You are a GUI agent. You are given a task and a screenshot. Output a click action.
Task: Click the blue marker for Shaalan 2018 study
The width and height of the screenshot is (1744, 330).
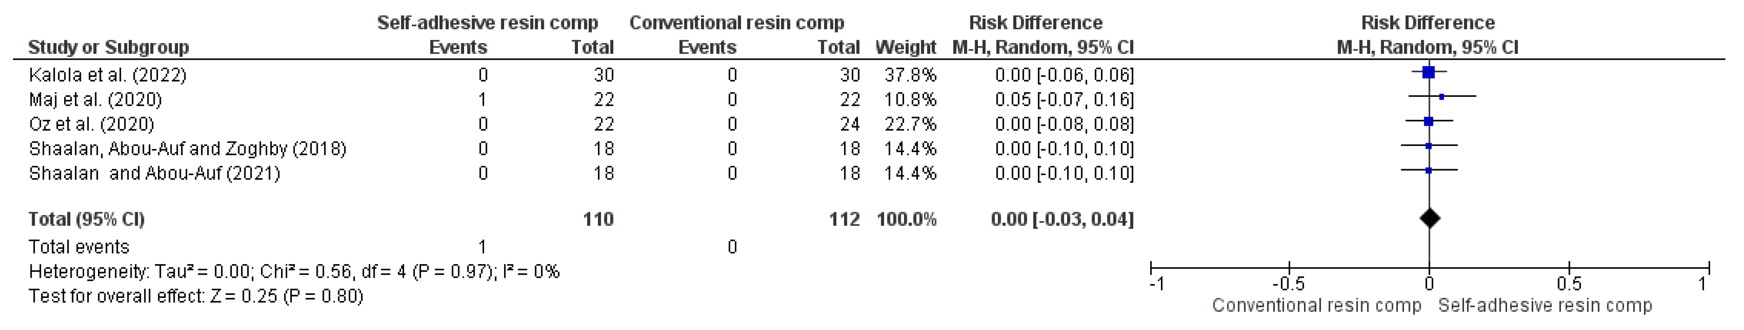click(x=1429, y=146)
